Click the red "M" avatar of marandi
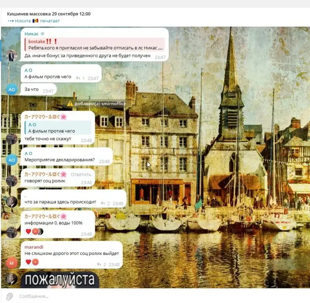This screenshot has height=303, width=310. pos(12,263)
